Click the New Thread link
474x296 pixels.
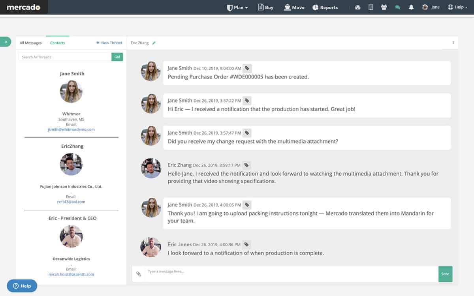click(109, 43)
